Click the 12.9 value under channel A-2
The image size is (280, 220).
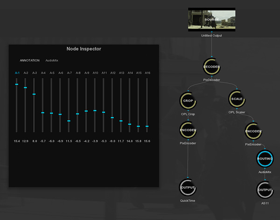click(x=25, y=141)
